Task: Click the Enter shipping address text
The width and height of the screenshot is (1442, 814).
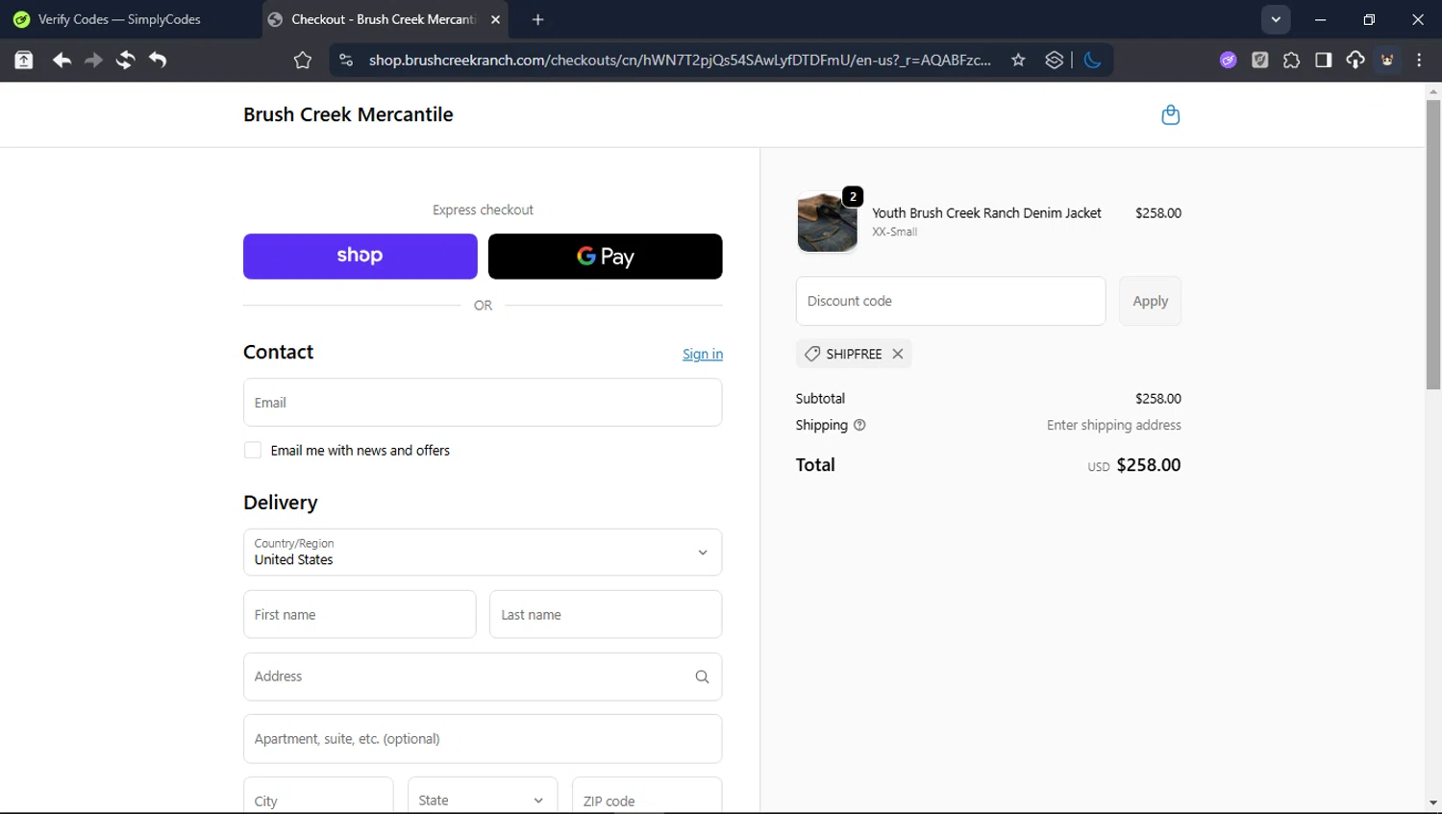Action: 1114,425
